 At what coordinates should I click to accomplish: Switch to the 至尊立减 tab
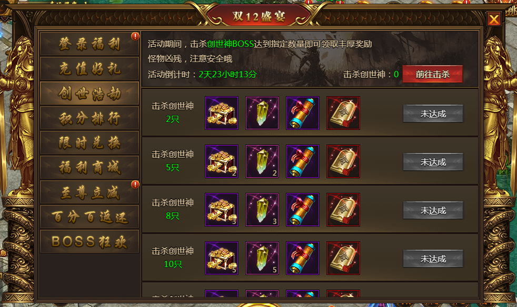click(90, 192)
